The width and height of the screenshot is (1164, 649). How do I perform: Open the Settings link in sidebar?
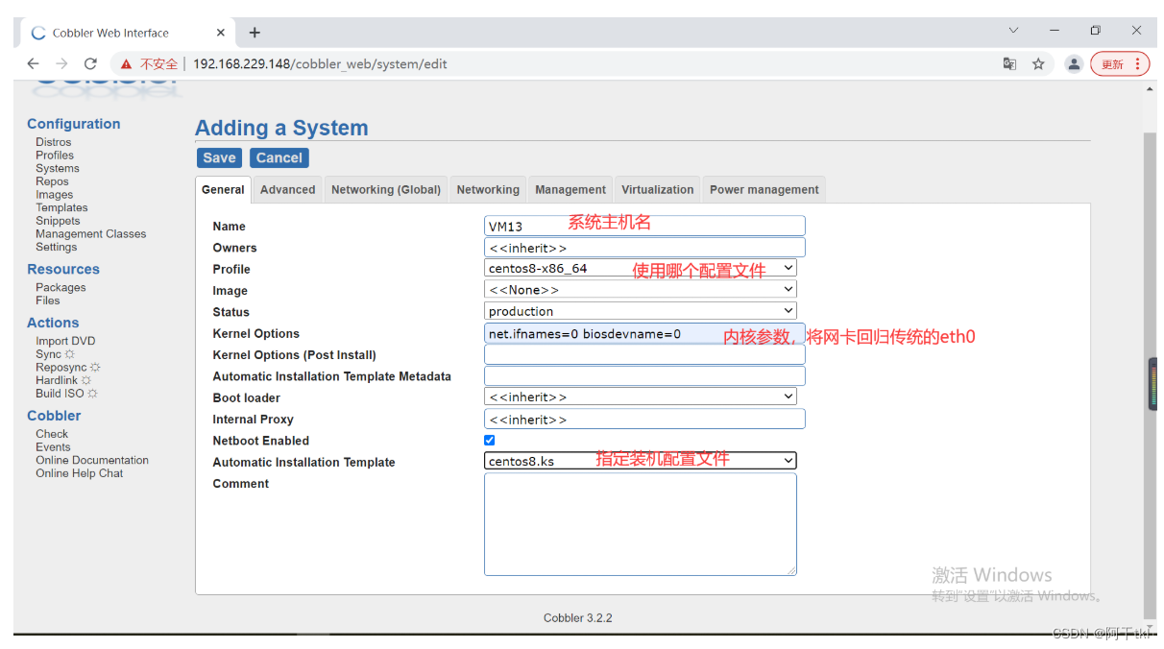(x=57, y=247)
